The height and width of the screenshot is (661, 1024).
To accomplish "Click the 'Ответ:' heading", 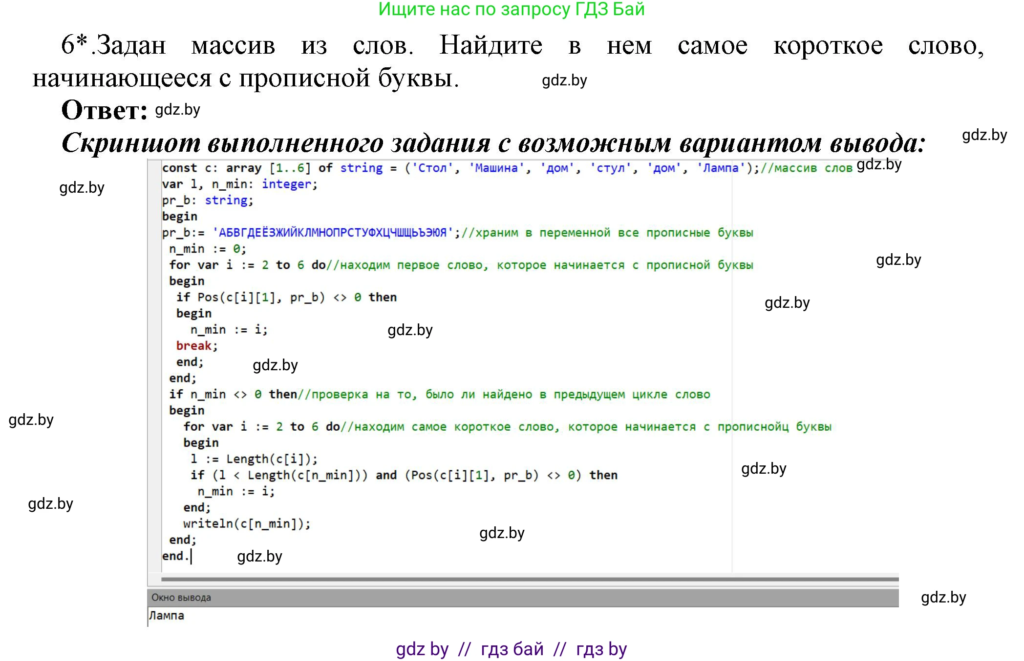I will pyautogui.click(x=104, y=110).
